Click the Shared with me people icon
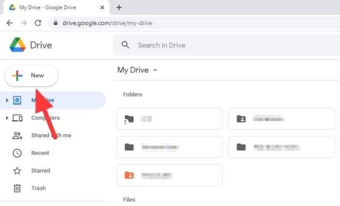The width and height of the screenshot is (340, 206). (x=17, y=135)
